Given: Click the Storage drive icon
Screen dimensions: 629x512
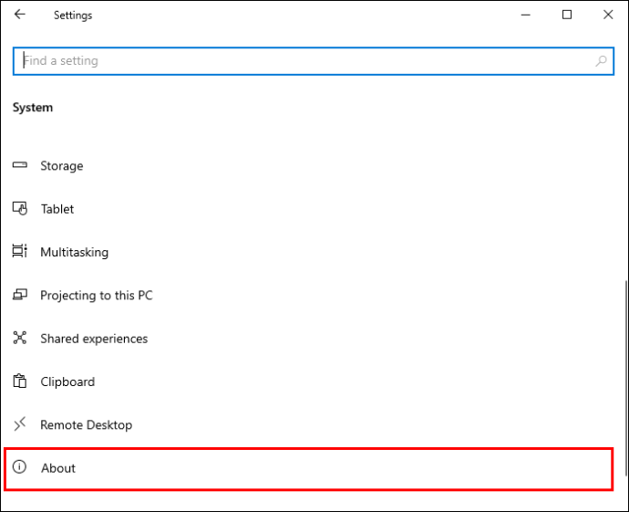Looking at the screenshot, I should coord(20,165).
